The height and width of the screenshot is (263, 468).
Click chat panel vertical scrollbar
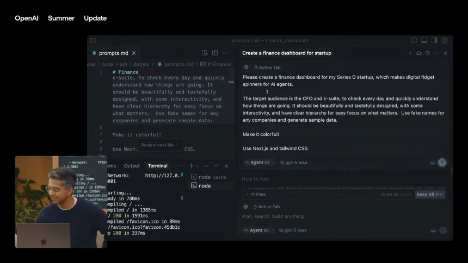pyautogui.click(x=451, y=171)
